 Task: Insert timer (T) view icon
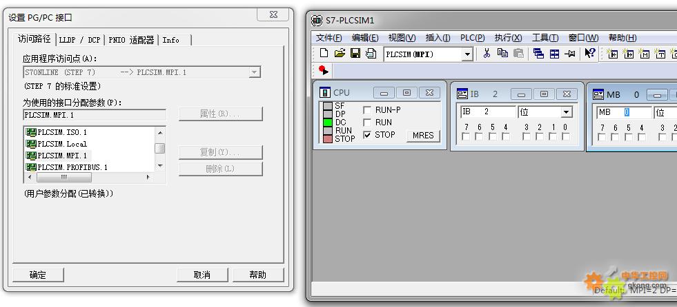tap(660, 54)
